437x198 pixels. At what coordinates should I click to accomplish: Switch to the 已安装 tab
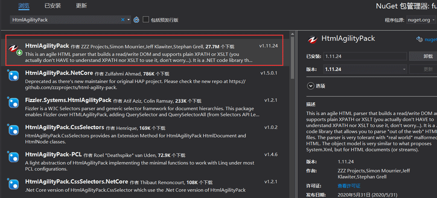[52, 6]
